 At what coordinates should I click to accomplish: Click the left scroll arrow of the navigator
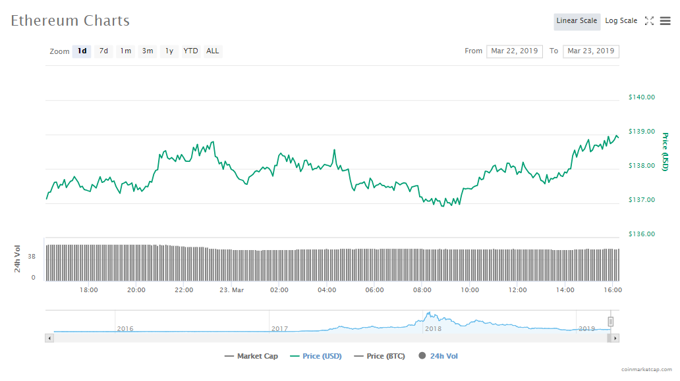49,338
